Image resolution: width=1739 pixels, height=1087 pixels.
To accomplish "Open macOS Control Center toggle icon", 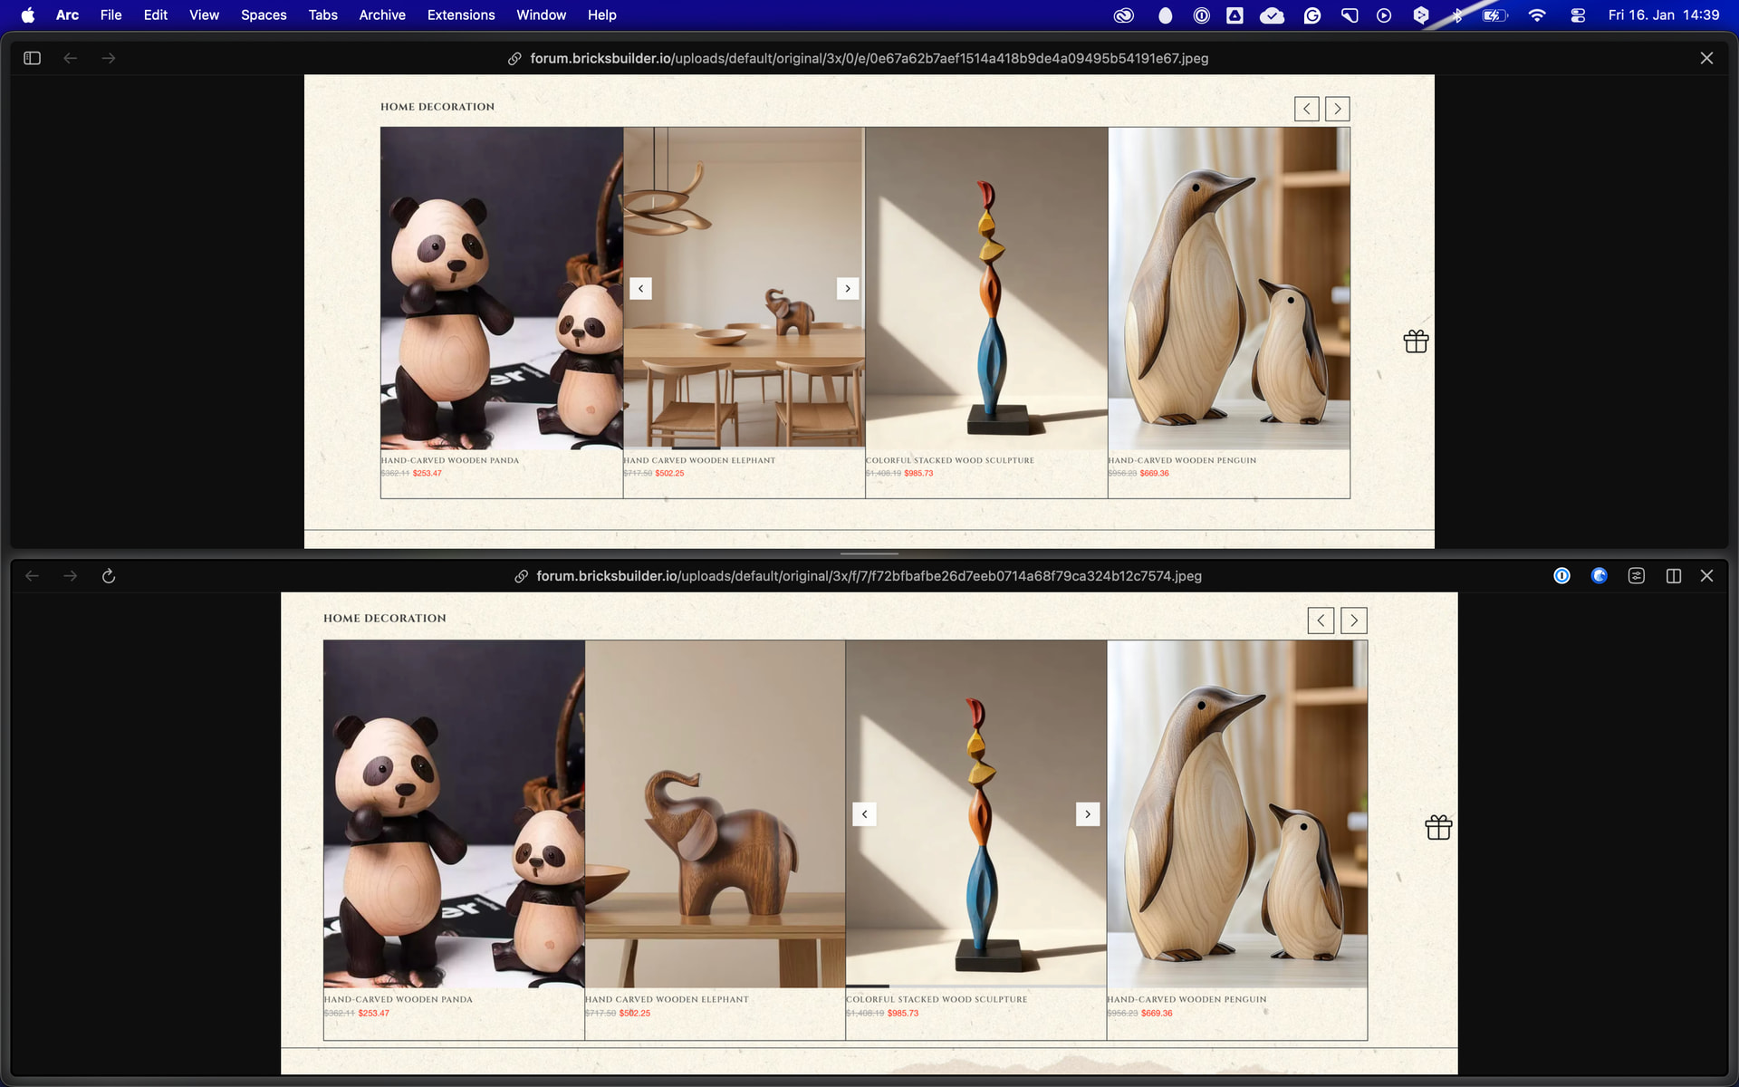I will pos(1578,15).
